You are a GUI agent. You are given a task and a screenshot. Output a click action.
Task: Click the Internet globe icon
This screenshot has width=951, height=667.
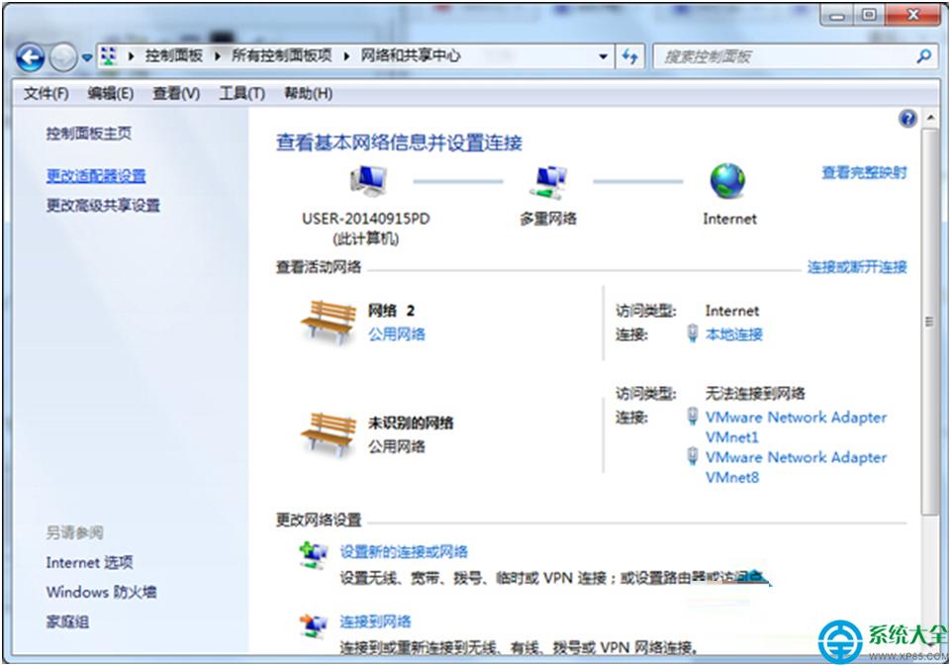(x=727, y=183)
